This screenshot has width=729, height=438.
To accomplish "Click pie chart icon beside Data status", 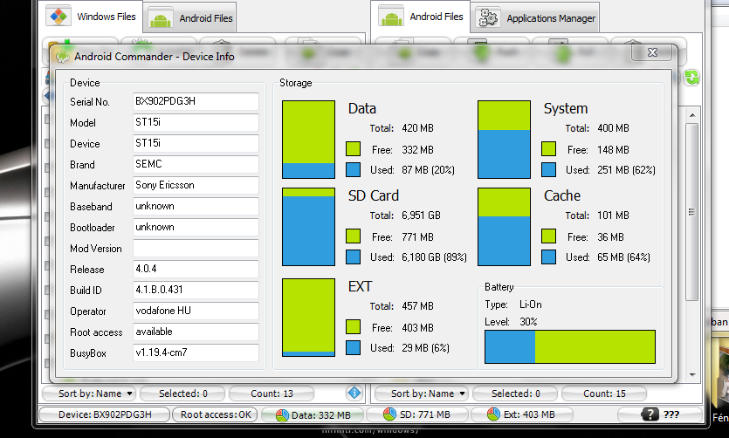I will (x=282, y=414).
